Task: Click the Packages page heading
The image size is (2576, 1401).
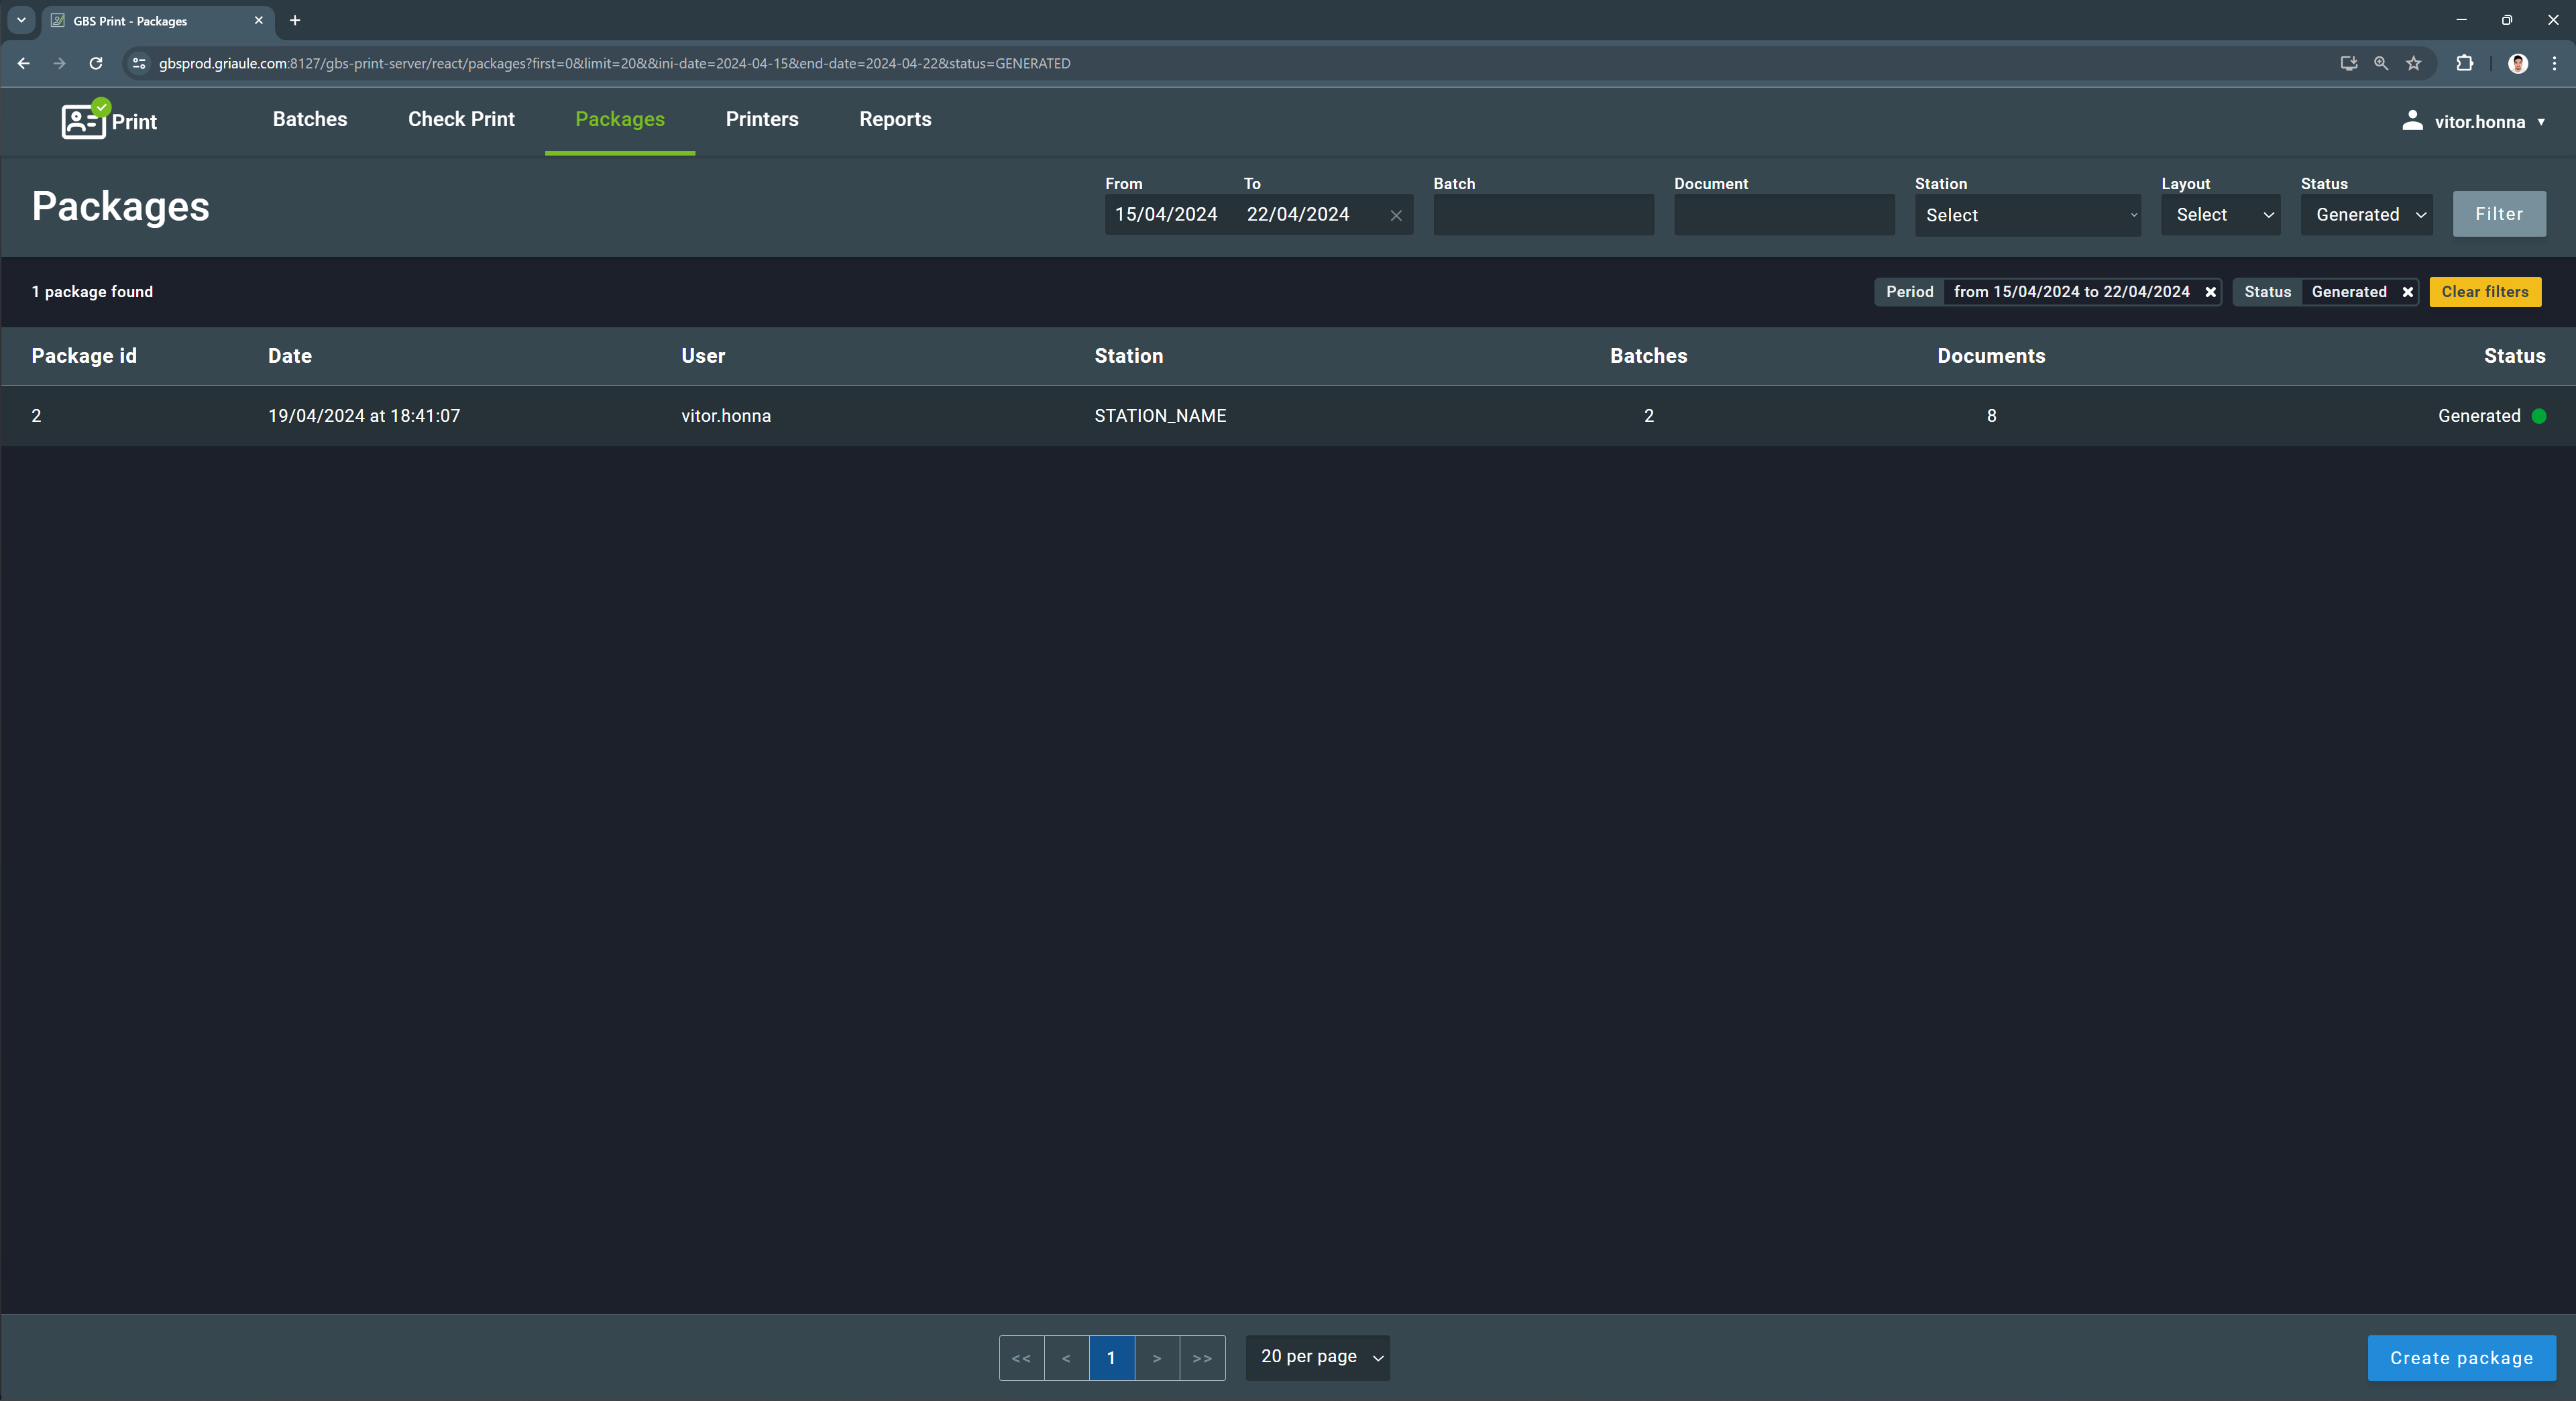Action: coord(121,207)
